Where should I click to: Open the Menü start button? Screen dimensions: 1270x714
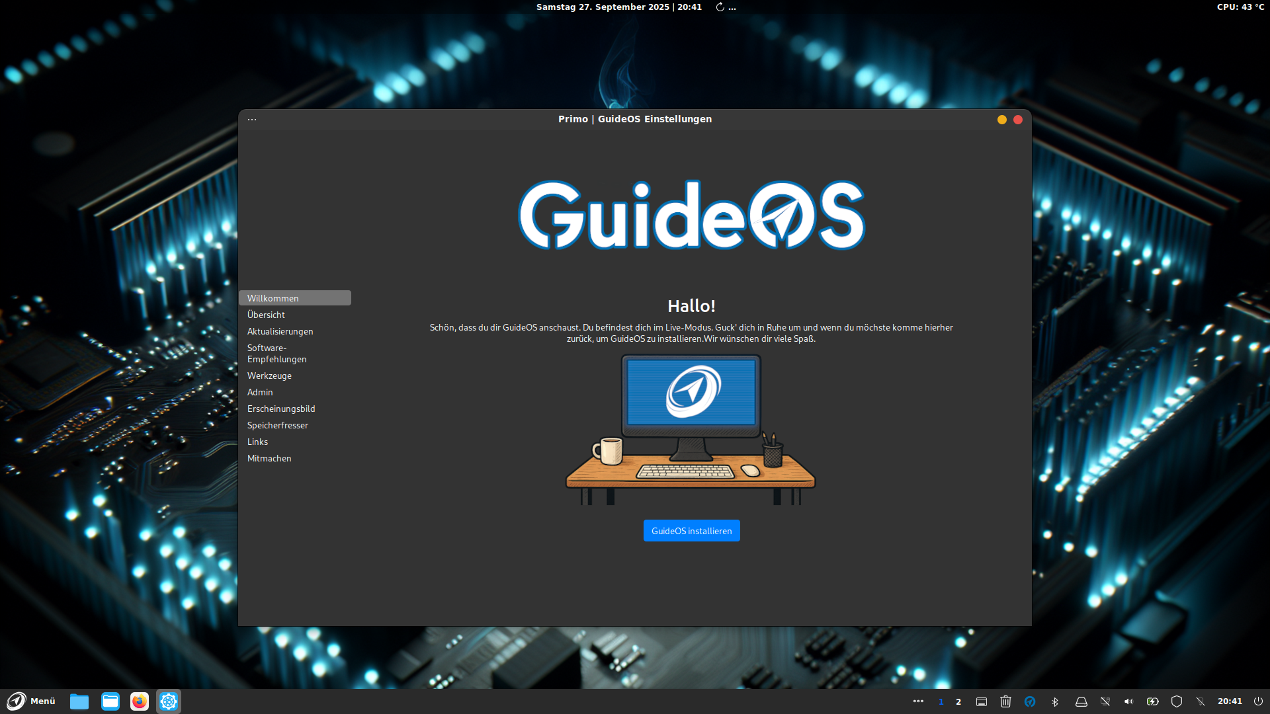31,701
